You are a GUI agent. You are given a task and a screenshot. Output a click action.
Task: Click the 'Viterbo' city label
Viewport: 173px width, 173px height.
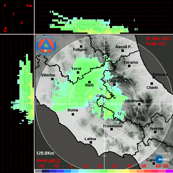click(x=48, y=75)
